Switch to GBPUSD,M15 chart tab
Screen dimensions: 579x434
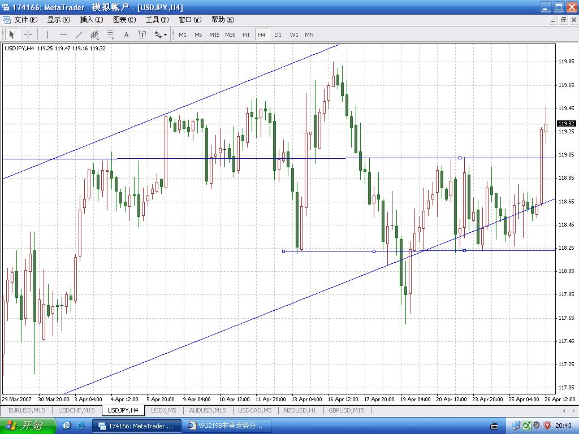347,410
